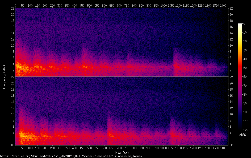Select the -120 label on the color scale

[x=245, y=130]
